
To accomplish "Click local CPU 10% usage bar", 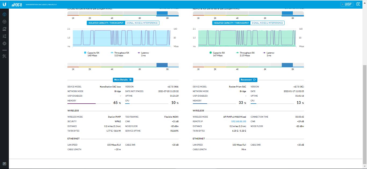I will pos(147,104).
